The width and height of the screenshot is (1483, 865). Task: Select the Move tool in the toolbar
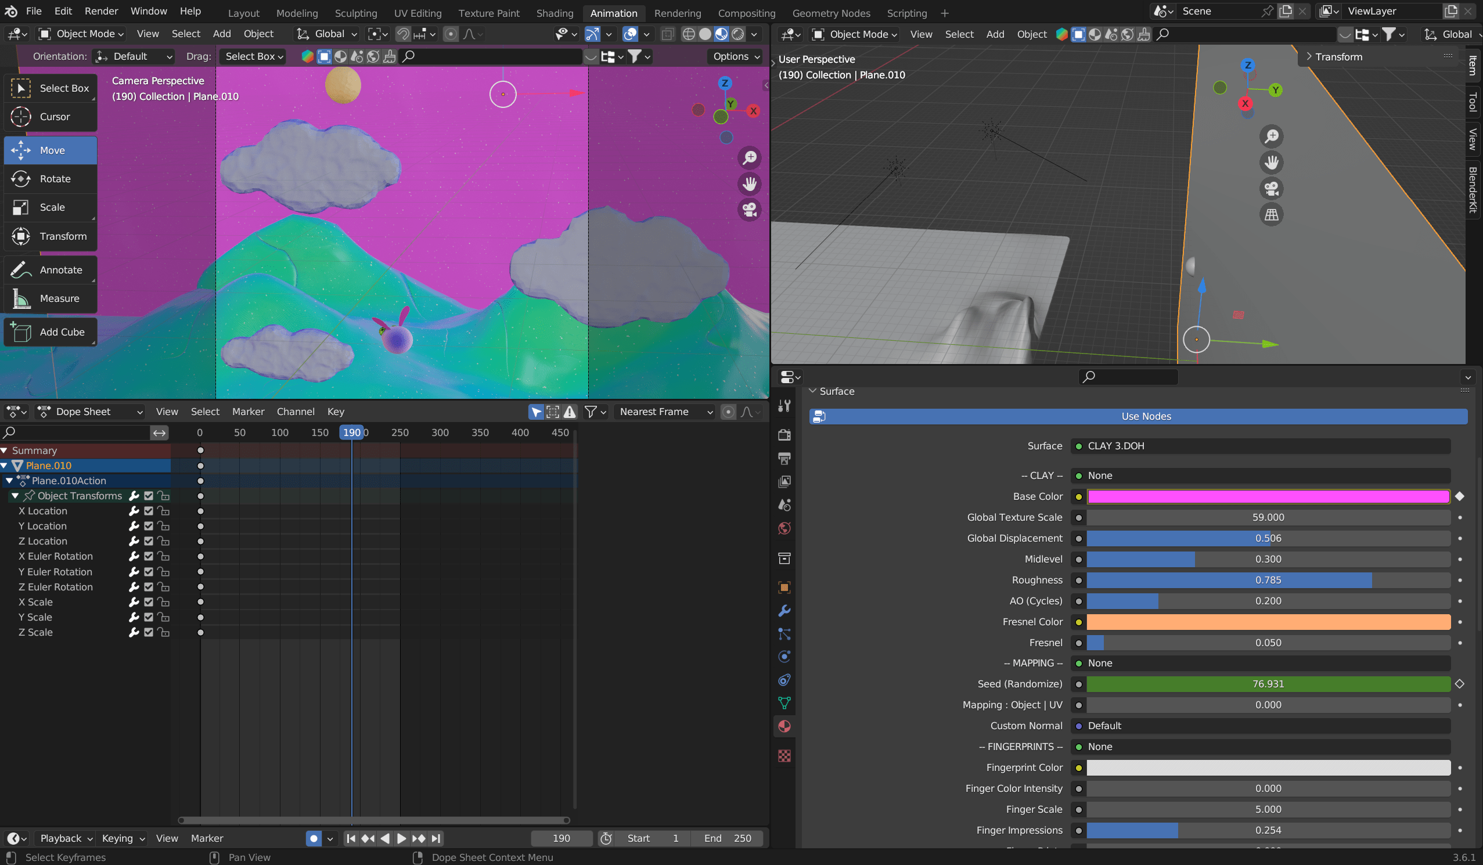[50, 150]
